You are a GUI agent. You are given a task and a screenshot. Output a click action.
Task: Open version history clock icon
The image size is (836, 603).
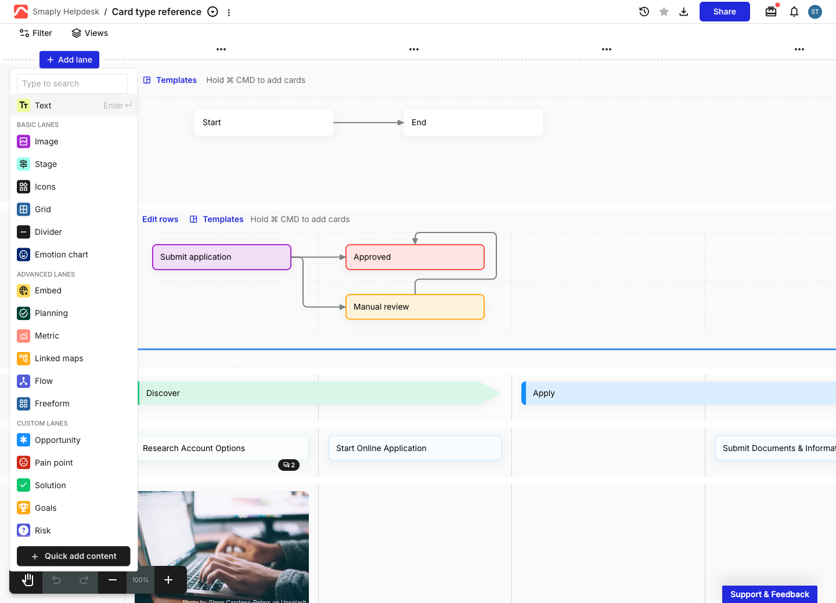[x=644, y=12]
